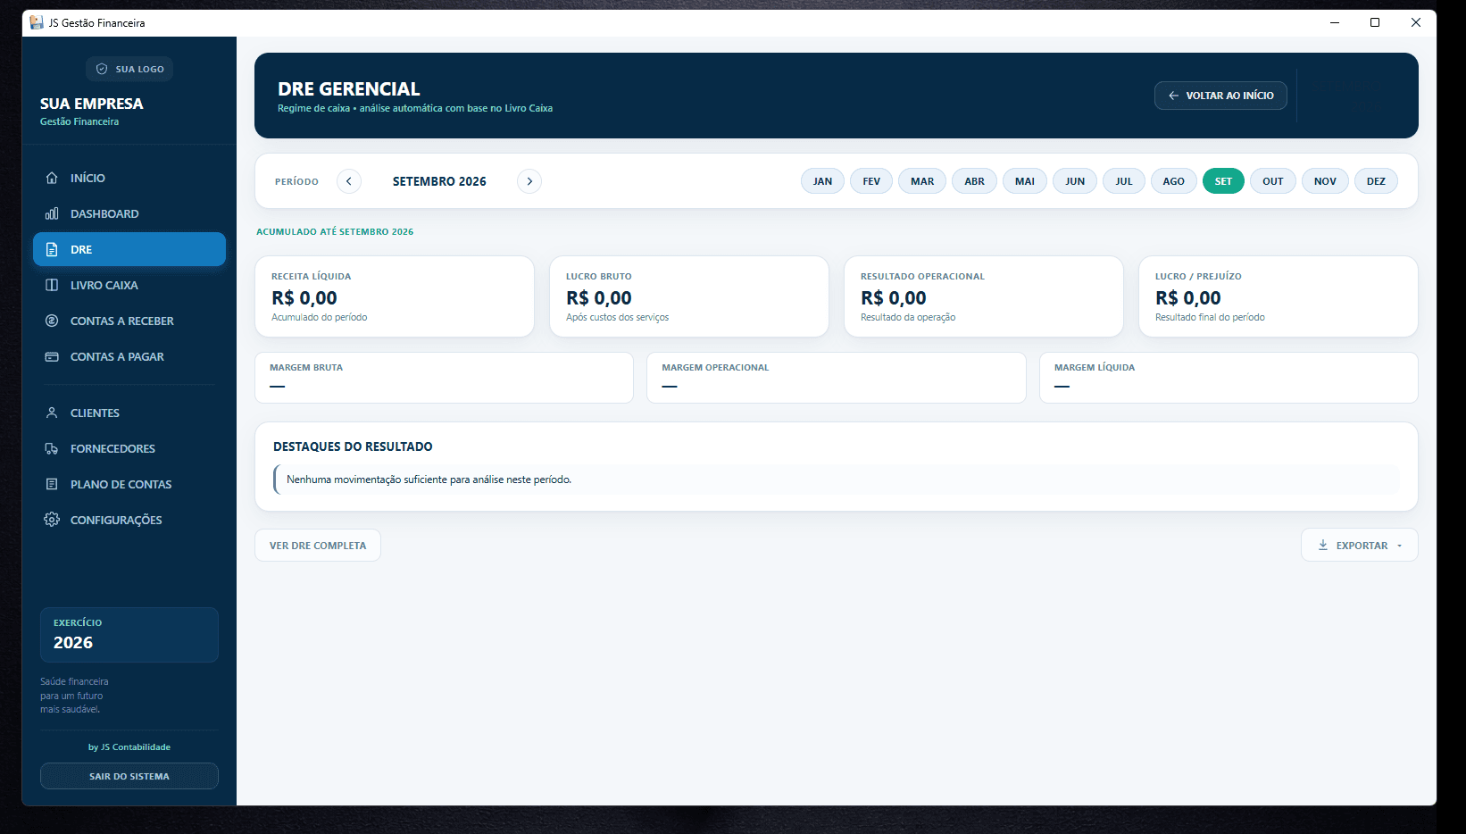Click the Contas a Pagar card icon

52,356
